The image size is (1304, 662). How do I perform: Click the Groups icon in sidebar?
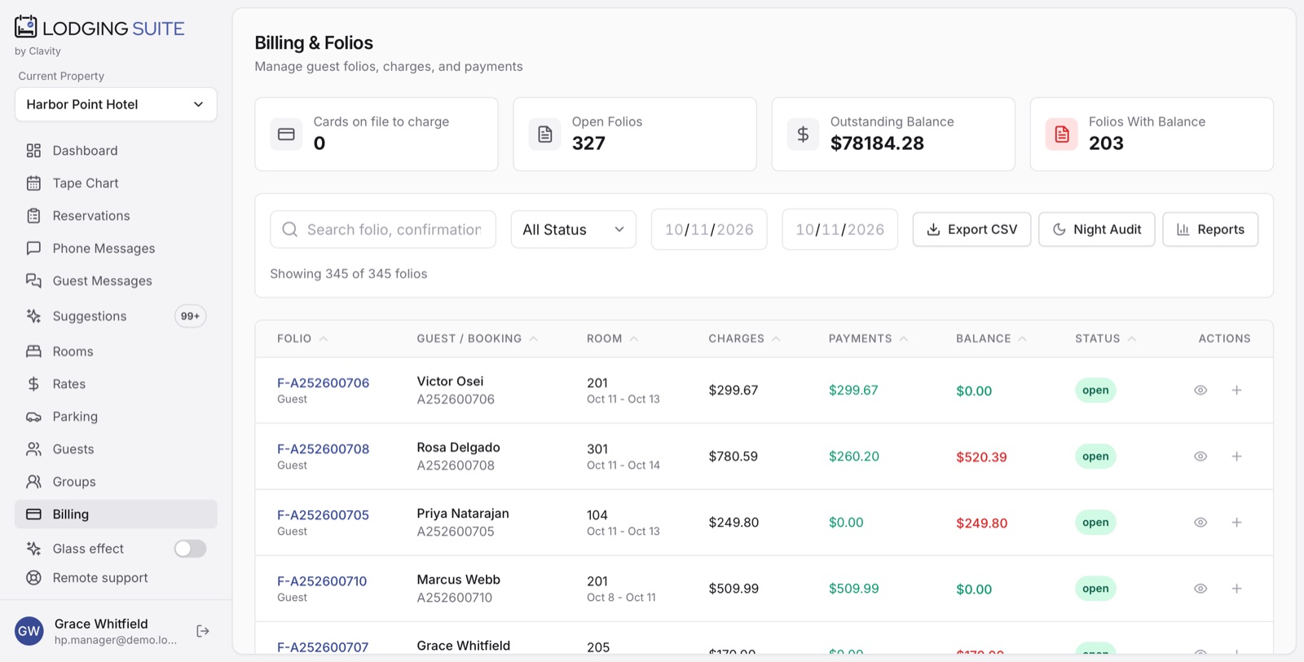pyautogui.click(x=33, y=482)
